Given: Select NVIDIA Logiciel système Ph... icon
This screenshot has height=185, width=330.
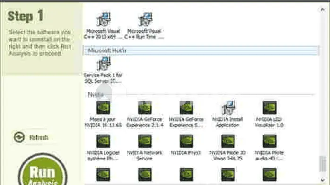Looking at the screenshot, I should [103, 141].
